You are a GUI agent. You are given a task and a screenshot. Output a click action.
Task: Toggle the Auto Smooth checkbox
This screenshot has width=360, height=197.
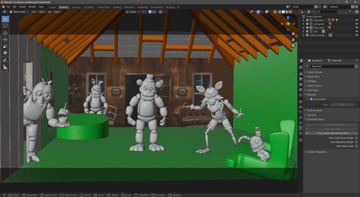(311, 99)
